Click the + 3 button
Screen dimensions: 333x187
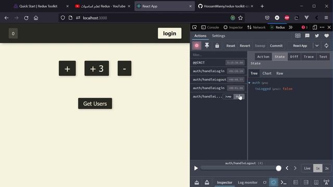97,68
